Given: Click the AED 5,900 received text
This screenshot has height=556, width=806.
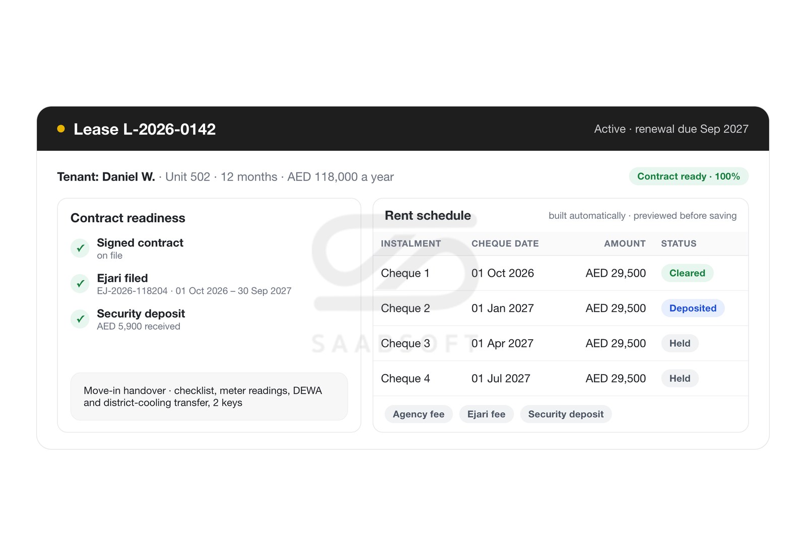Looking at the screenshot, I should coord(139,326).
